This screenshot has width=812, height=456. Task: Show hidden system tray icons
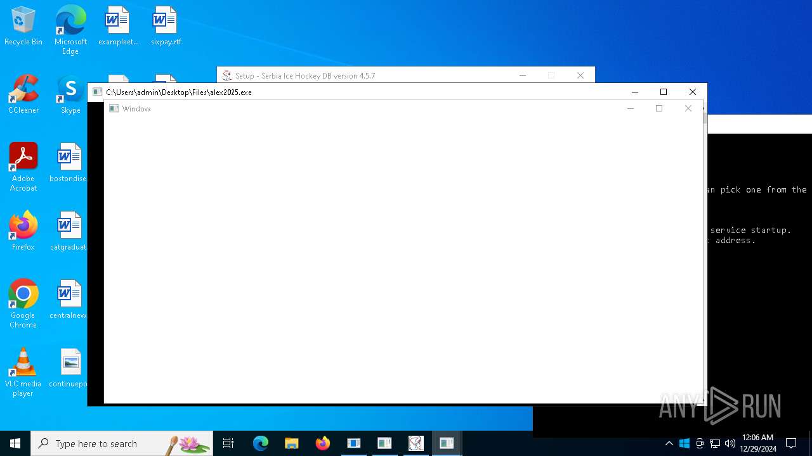(669, 443)
